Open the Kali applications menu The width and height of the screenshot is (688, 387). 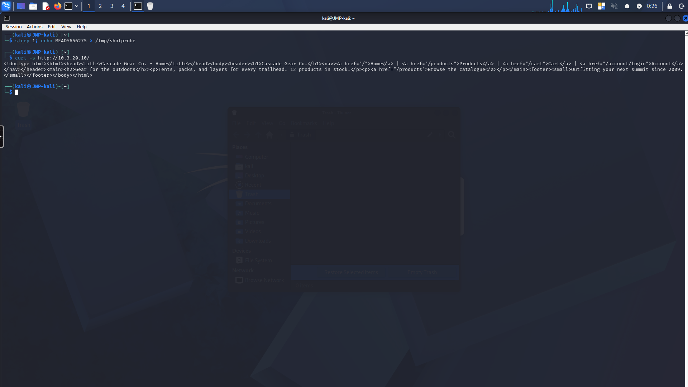[x=6, y=6]
